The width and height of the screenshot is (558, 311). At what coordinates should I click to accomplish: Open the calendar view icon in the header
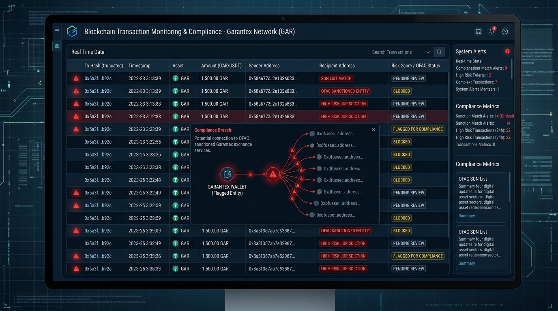(x=479, y=31)
